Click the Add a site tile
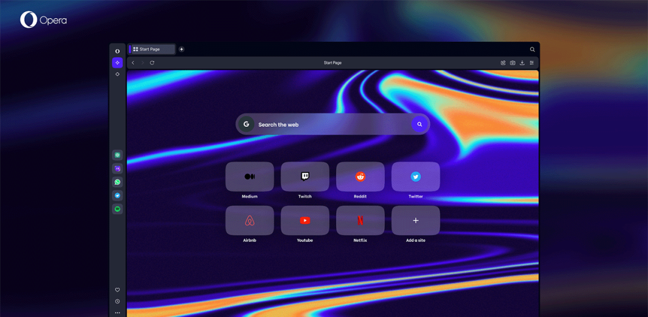648x317 pixels. tap(416, 220)
